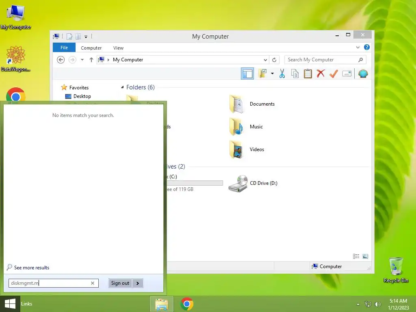This screenshot has width=416, height=312.
Task: Click in the My Computer address path
Action: [x=128, y=60]
